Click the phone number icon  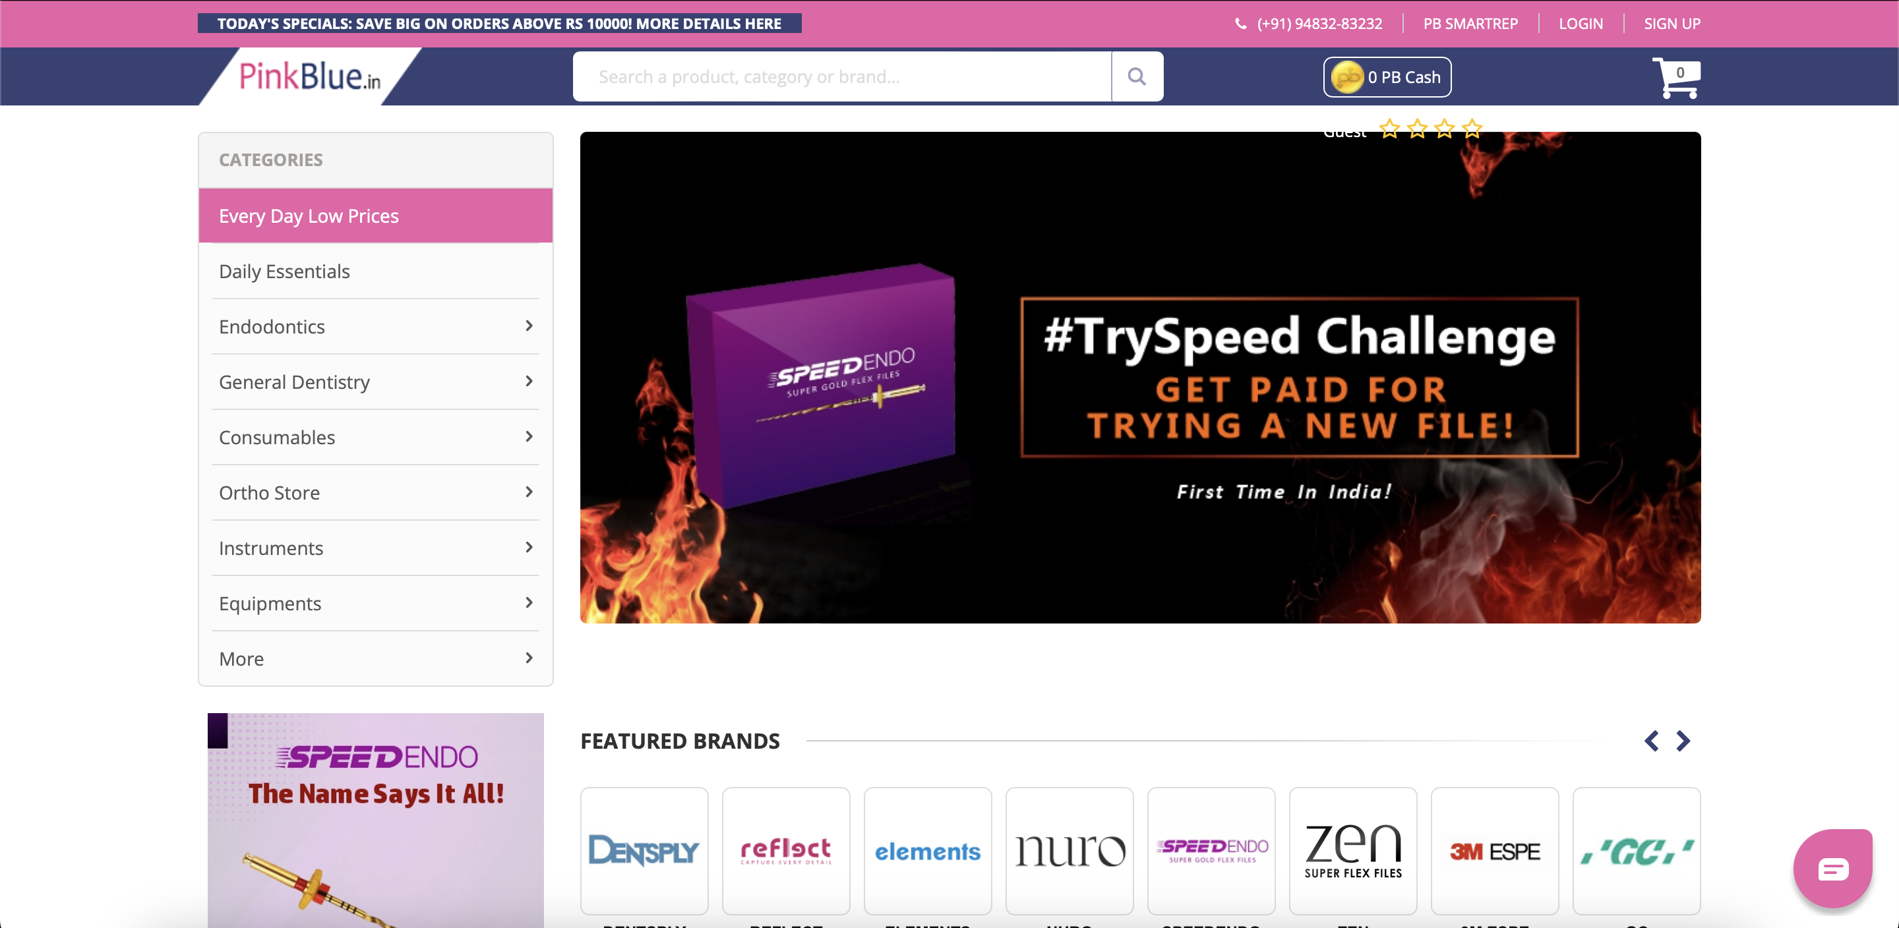(x=1241, y=24)
